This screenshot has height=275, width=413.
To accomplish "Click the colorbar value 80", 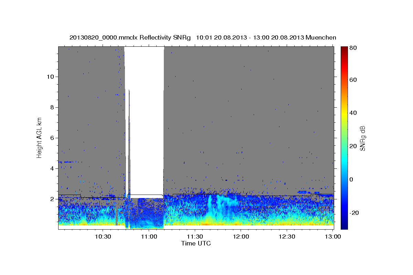I will [x=353, y=48].
